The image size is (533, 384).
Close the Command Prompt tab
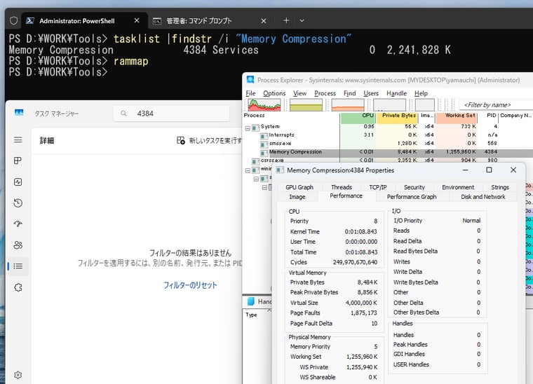point(264,21)
